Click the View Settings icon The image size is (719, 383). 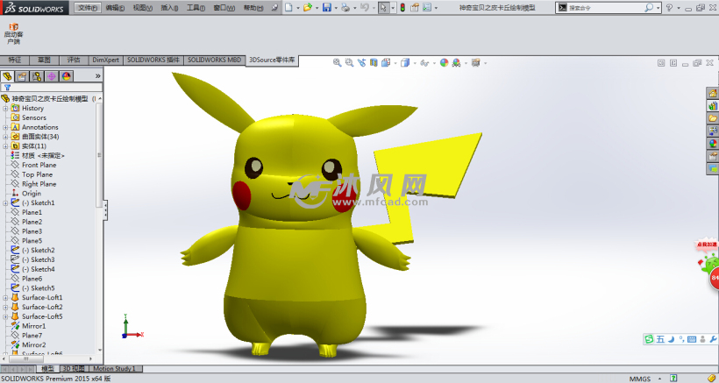[475, 63]
